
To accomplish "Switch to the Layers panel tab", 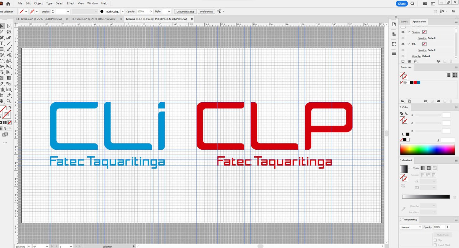I will coord(404,22).
